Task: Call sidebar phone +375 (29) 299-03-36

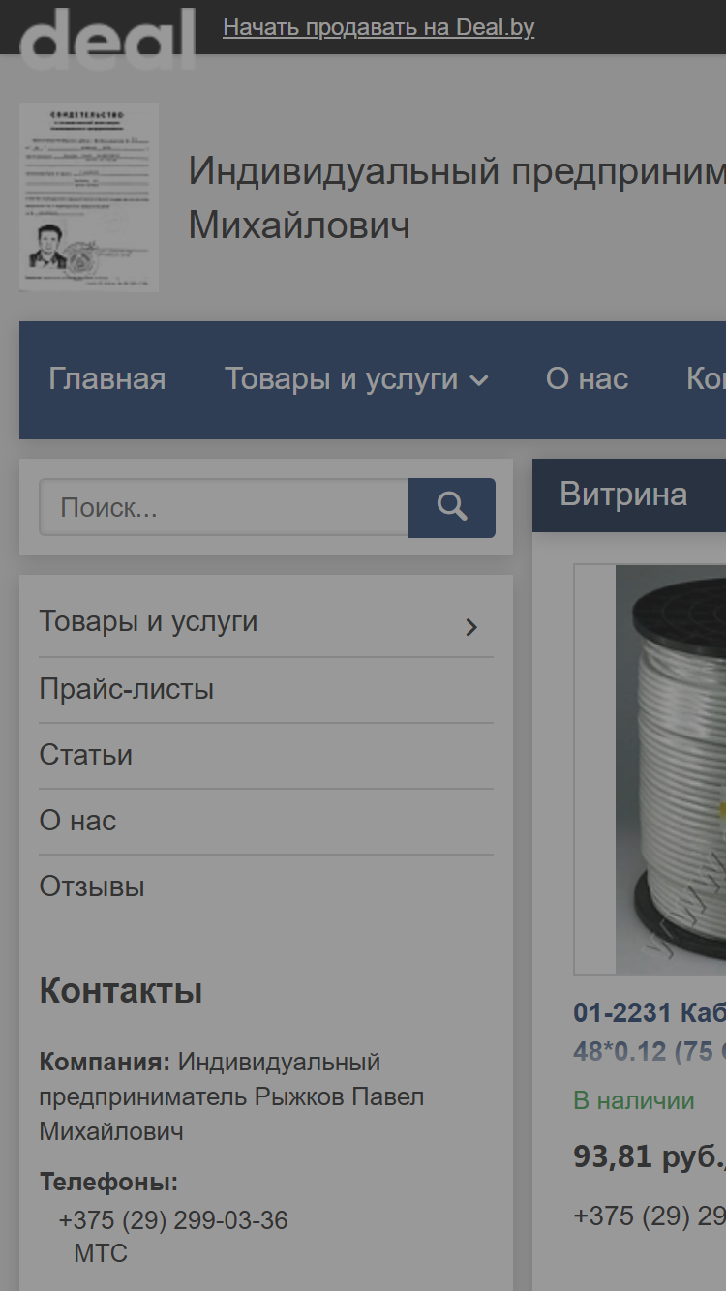Action: coord(173,1220)
